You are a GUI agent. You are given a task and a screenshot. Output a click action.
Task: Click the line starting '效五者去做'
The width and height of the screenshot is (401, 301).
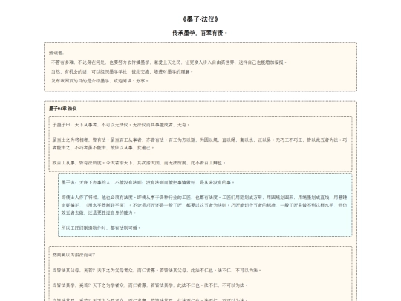tap(99, 213)
